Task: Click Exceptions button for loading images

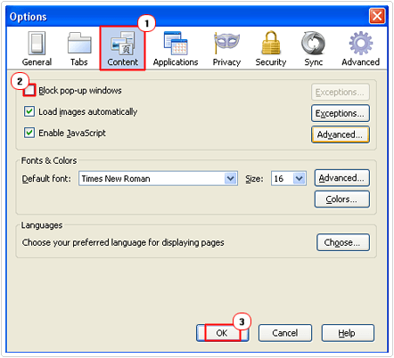Action: tap(341, 113)
